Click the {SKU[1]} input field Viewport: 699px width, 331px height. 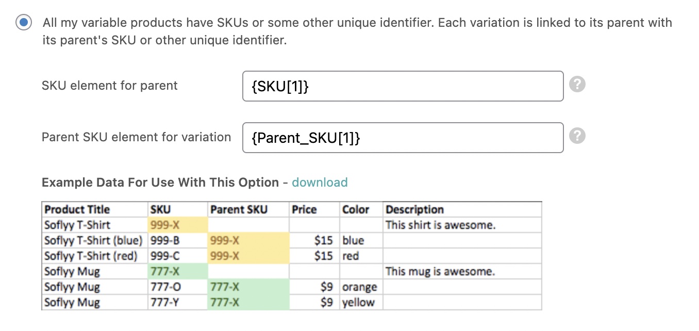[x=403, y=86]
